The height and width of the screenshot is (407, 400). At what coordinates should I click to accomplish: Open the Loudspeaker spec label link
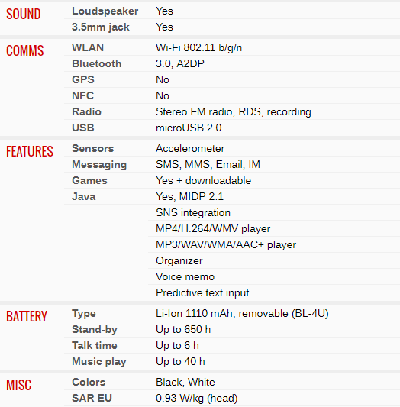point(105,11)
